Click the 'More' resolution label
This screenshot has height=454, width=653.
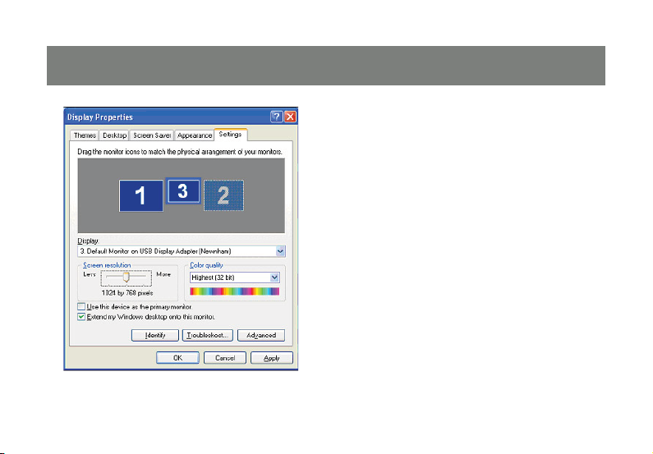(x=163, y=275)
